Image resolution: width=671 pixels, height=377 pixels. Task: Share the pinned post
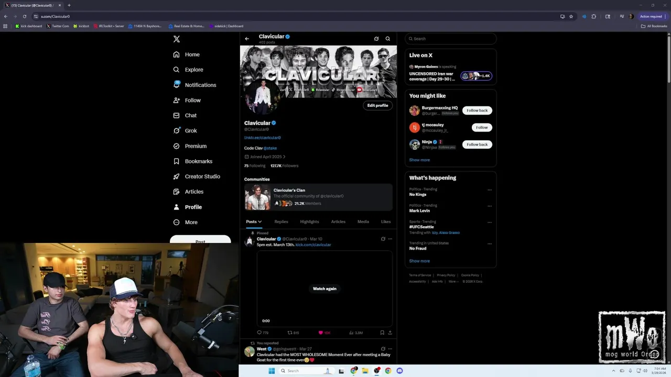tap(390, 332)
